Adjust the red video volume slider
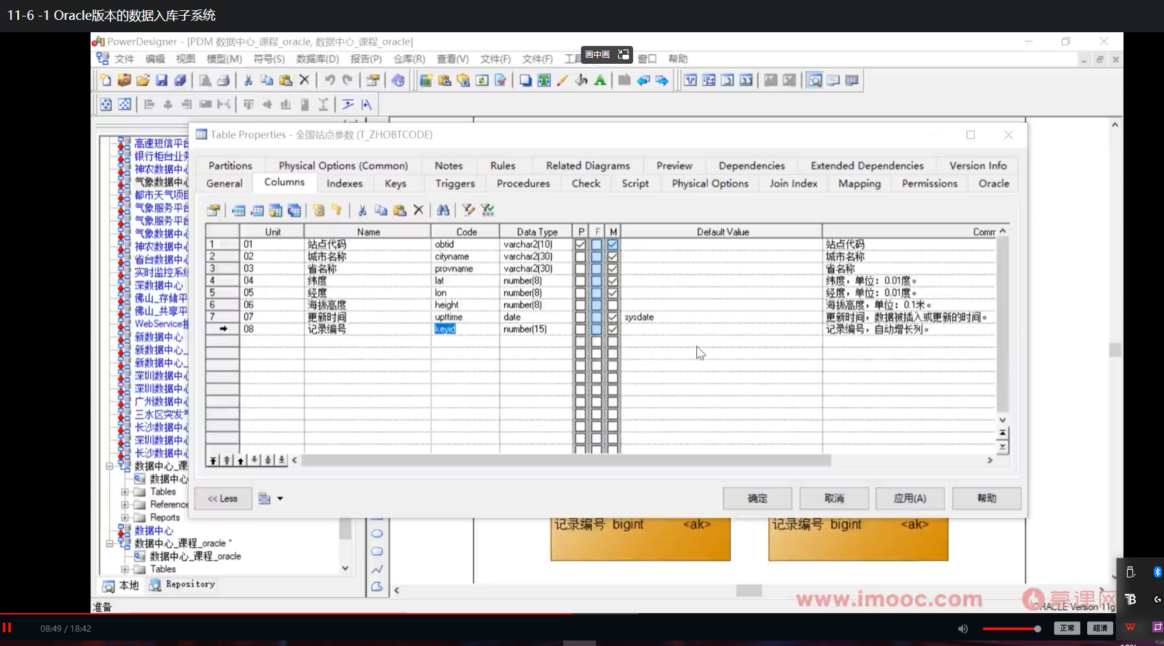The height and width of the screenshot is (646, 1164). coord(1012,629)
